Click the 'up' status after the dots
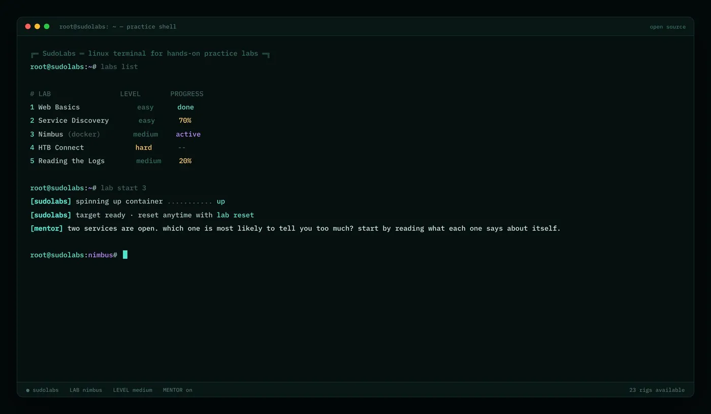Viewport: 711px width, 414px height. tap(221, 201)
